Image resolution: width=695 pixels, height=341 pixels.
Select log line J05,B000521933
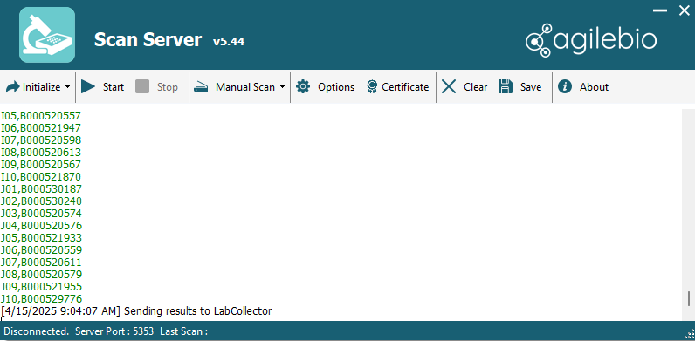click(41, 238)
